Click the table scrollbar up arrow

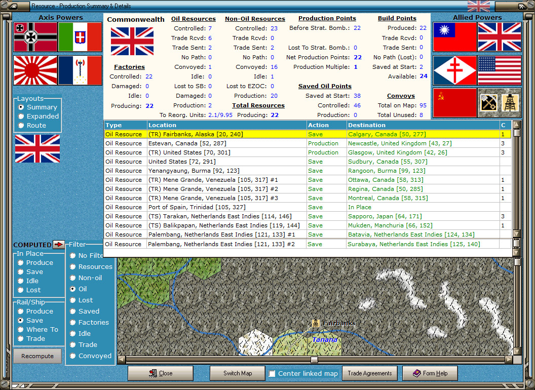(517, 125)
